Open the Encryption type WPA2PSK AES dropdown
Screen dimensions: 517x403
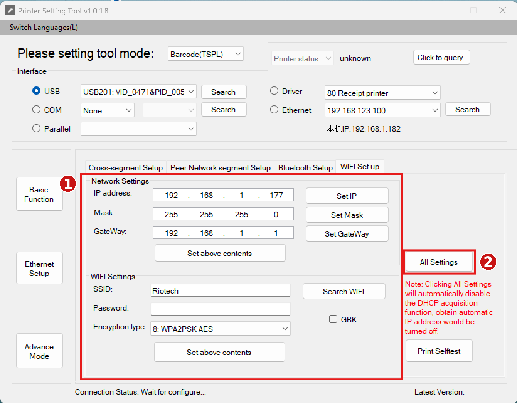click(x=221, y=329)
